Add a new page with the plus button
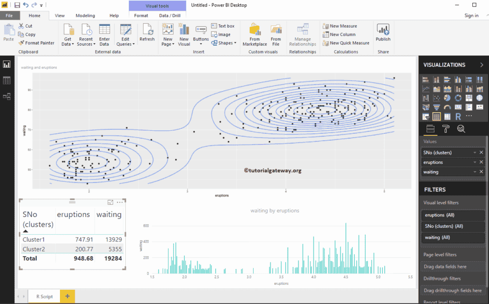The width and height of the screenshot is (489, 304). click(x=67, y=296)
